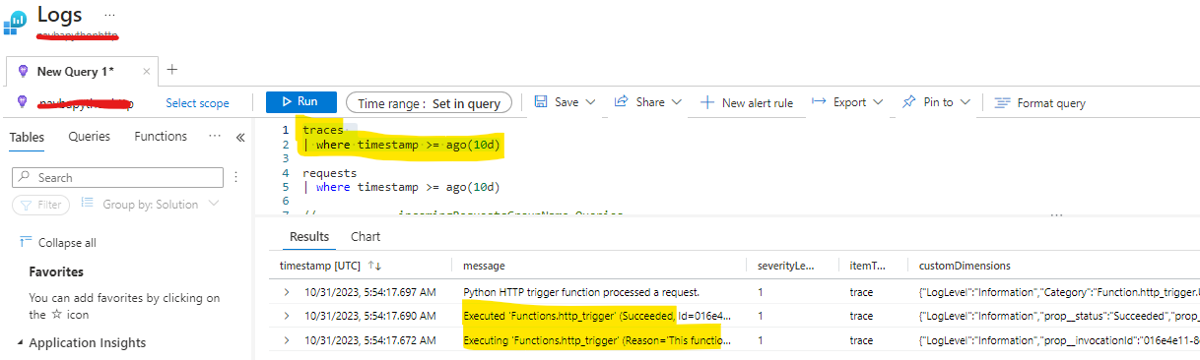Switch to the Queries tab
The image size is (1200, 360).
point(89,137)
